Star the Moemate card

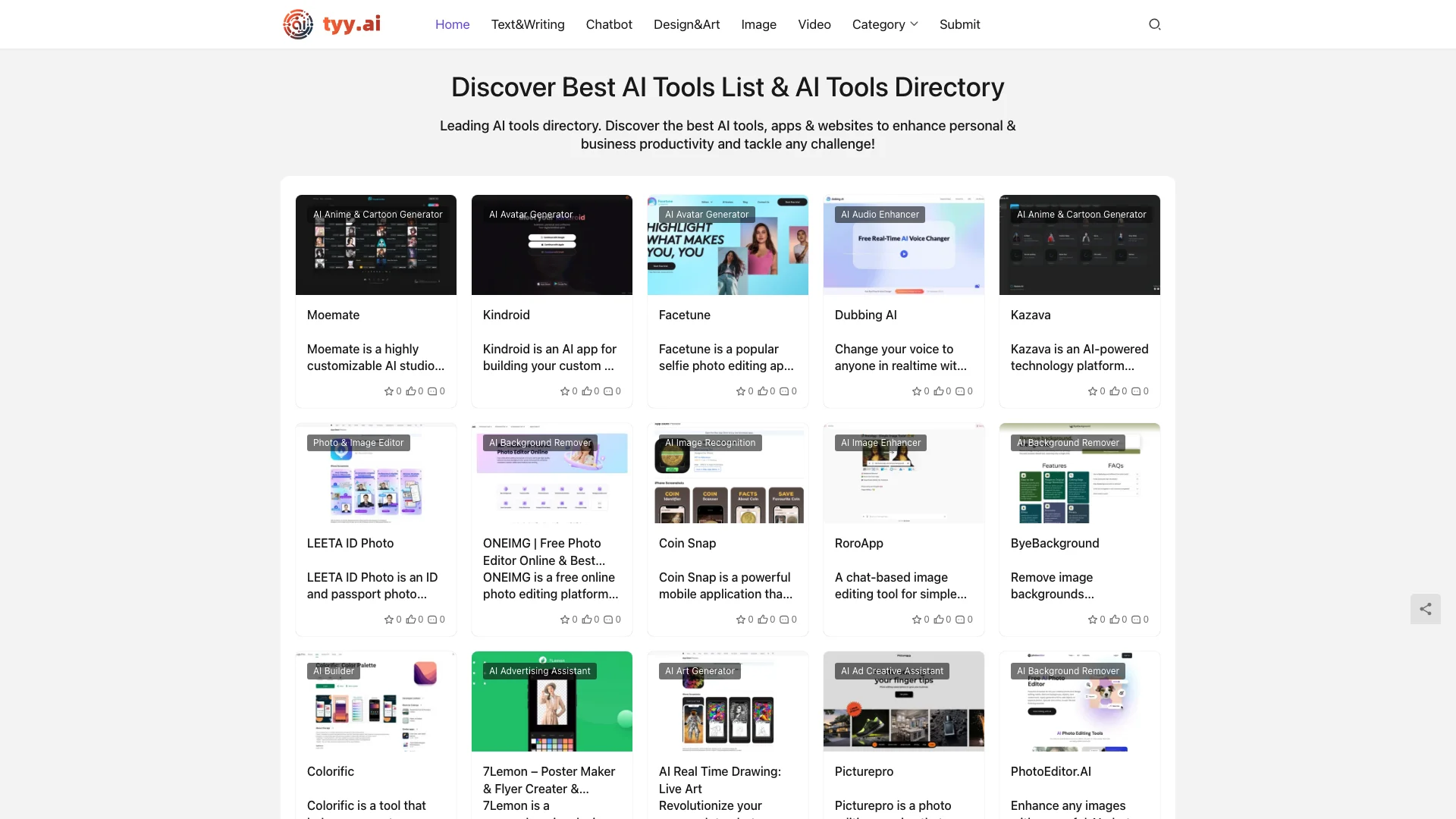pyautogui.click(x=389, y=391)
